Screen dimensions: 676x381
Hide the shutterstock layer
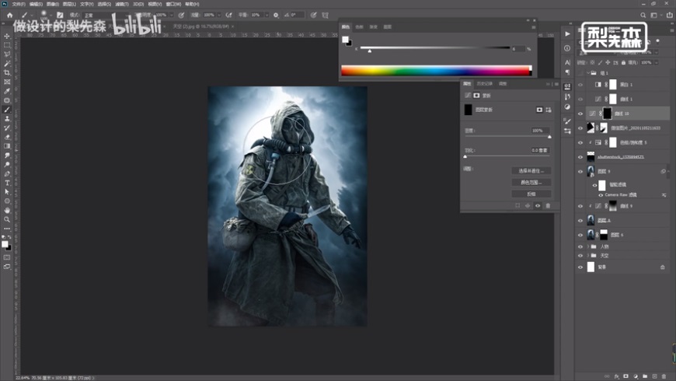(580, 157)
